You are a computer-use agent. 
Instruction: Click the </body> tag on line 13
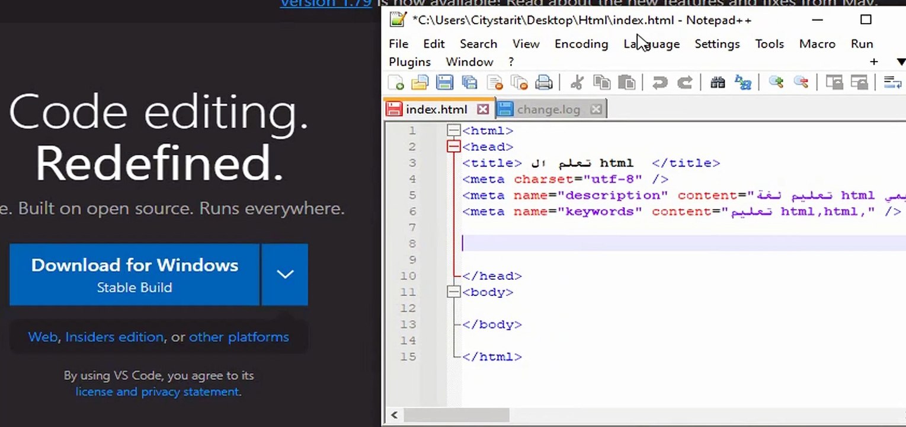coord(492,324)
